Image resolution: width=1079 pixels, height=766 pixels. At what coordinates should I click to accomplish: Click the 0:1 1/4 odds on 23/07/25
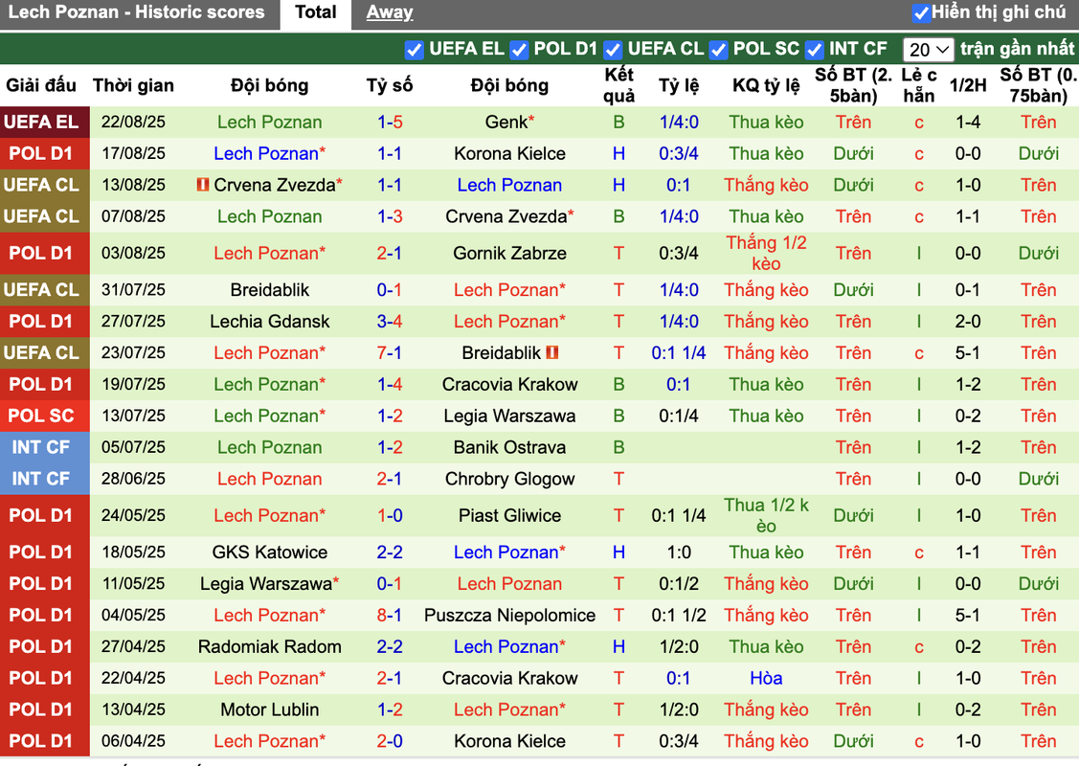[679, 352]
